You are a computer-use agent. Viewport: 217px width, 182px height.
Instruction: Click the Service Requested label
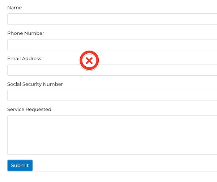coord(29,109)
